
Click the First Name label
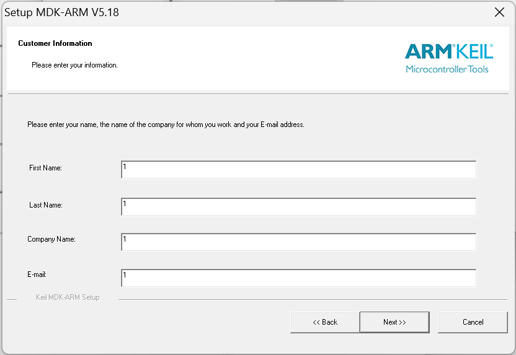[45, 168]
